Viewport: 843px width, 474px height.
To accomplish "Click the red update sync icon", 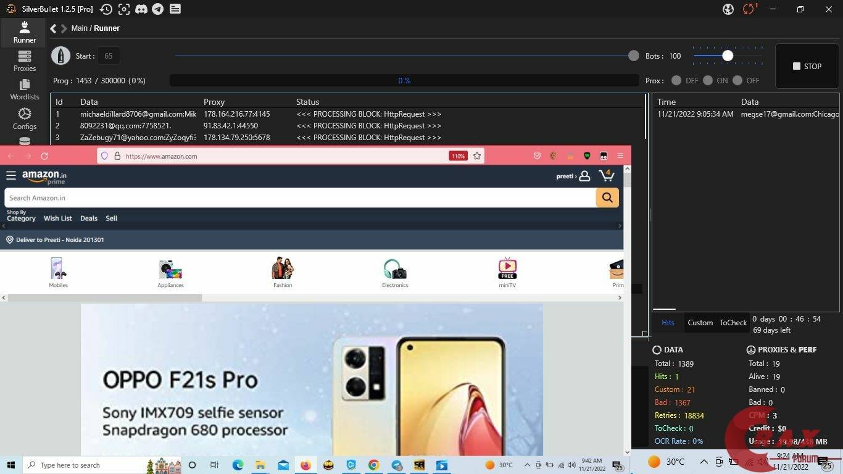I will (749, 9).
